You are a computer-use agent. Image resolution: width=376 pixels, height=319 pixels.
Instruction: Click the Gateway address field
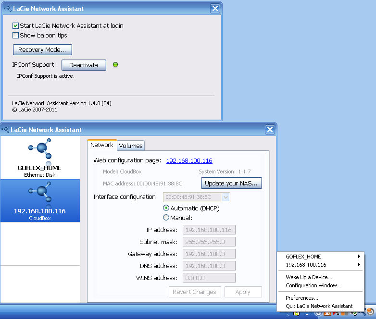(x=209, y=254)
